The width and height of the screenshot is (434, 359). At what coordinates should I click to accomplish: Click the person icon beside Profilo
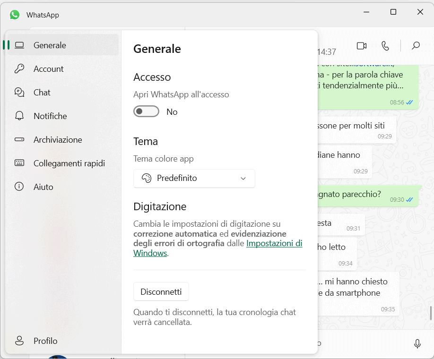tap(19, 341)
